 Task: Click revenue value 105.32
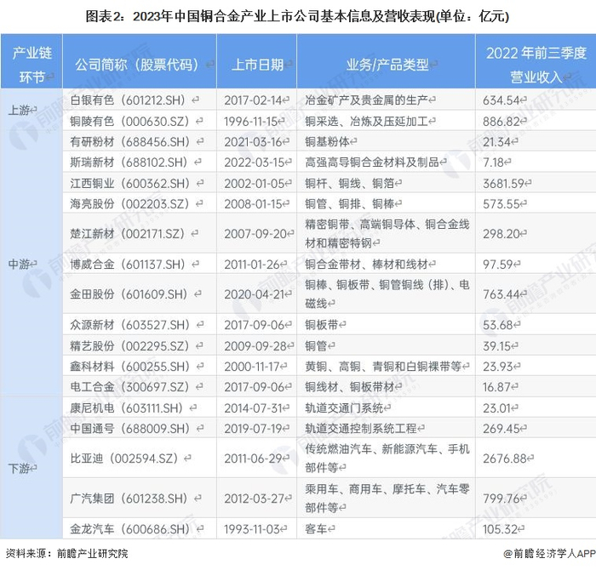[500, 529]
